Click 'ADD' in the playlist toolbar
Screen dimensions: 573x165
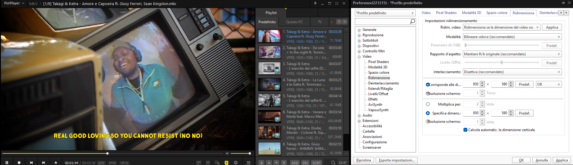click(x=295, y=163)
